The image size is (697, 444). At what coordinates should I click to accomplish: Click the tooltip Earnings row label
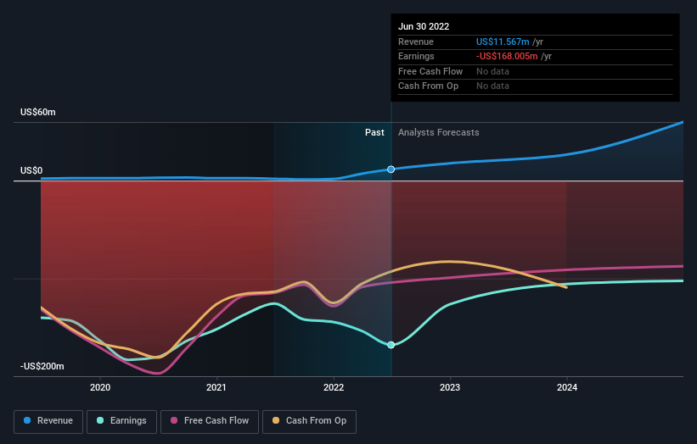[416, 56]
